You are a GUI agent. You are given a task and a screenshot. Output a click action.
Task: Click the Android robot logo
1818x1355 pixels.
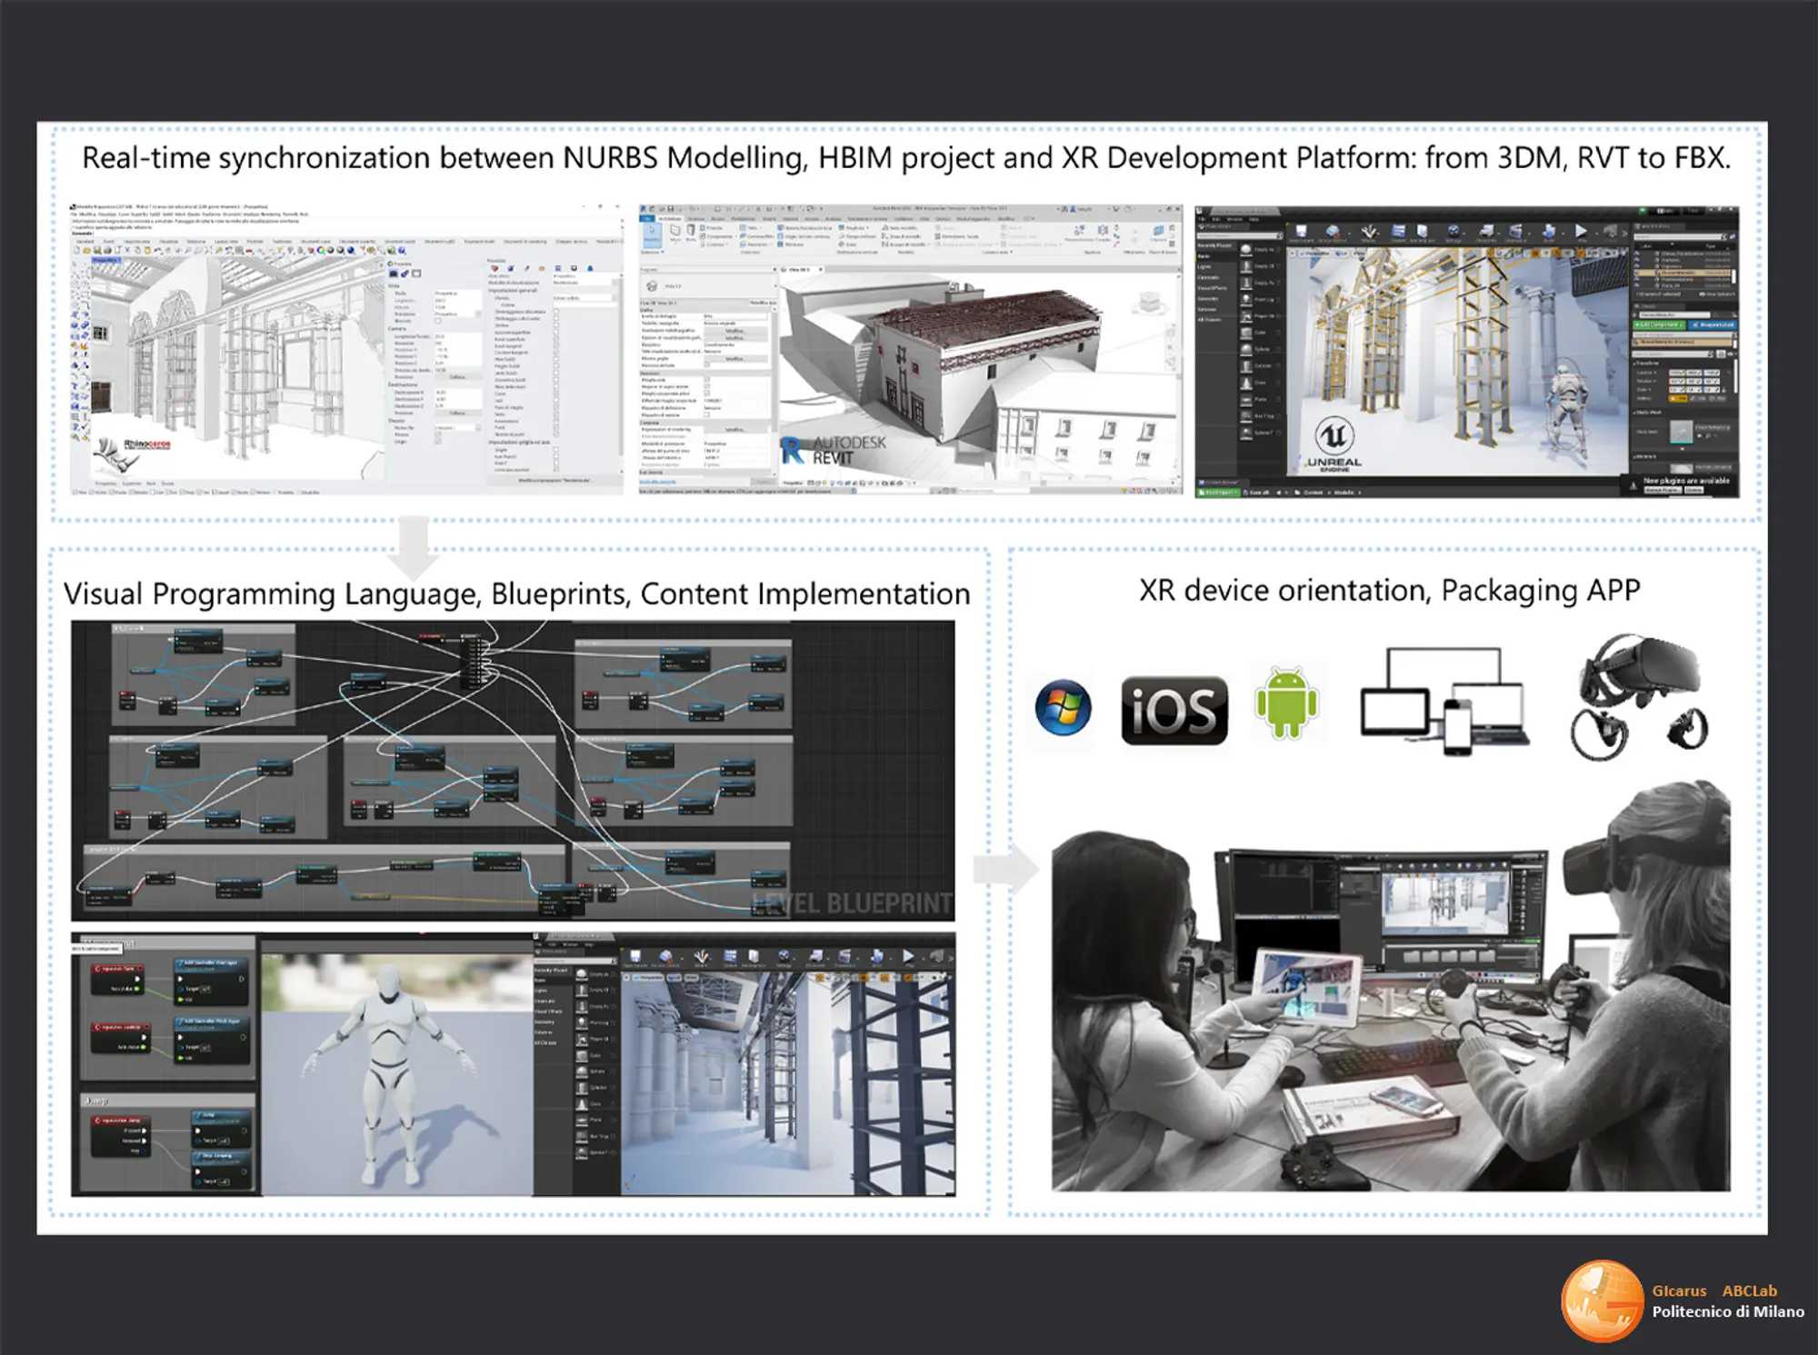pyautogui.click(x=1286, y=703)
